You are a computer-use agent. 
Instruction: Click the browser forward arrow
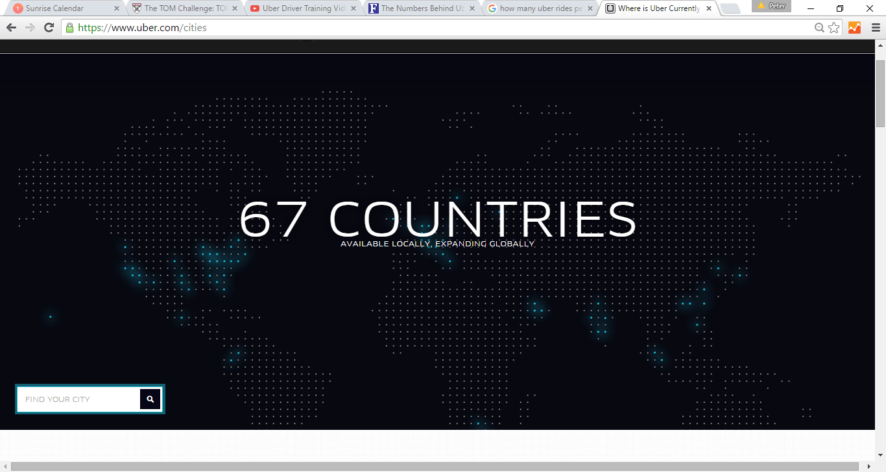30,28
